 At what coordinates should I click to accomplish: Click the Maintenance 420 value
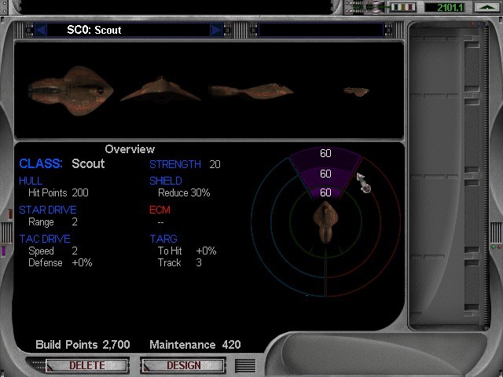coord(231,345)
